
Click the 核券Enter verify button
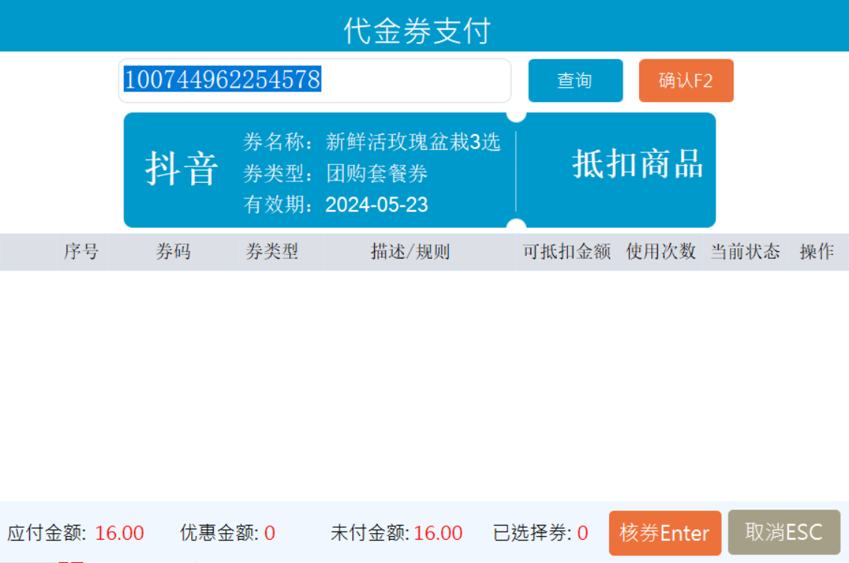pyautogui.click(x=665, y=533)
